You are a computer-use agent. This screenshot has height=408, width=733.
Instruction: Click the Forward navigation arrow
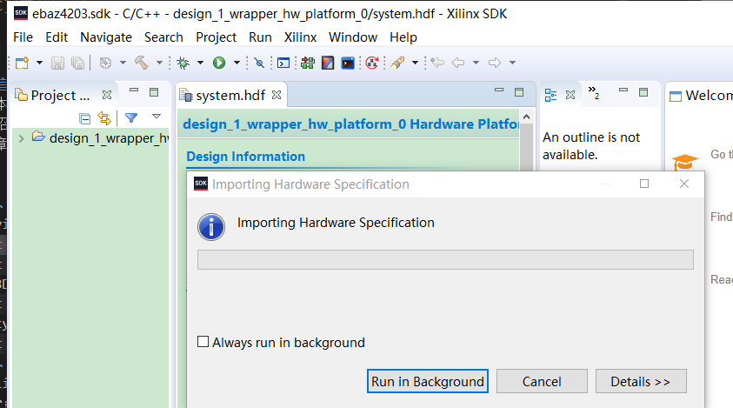click(495, 63)
